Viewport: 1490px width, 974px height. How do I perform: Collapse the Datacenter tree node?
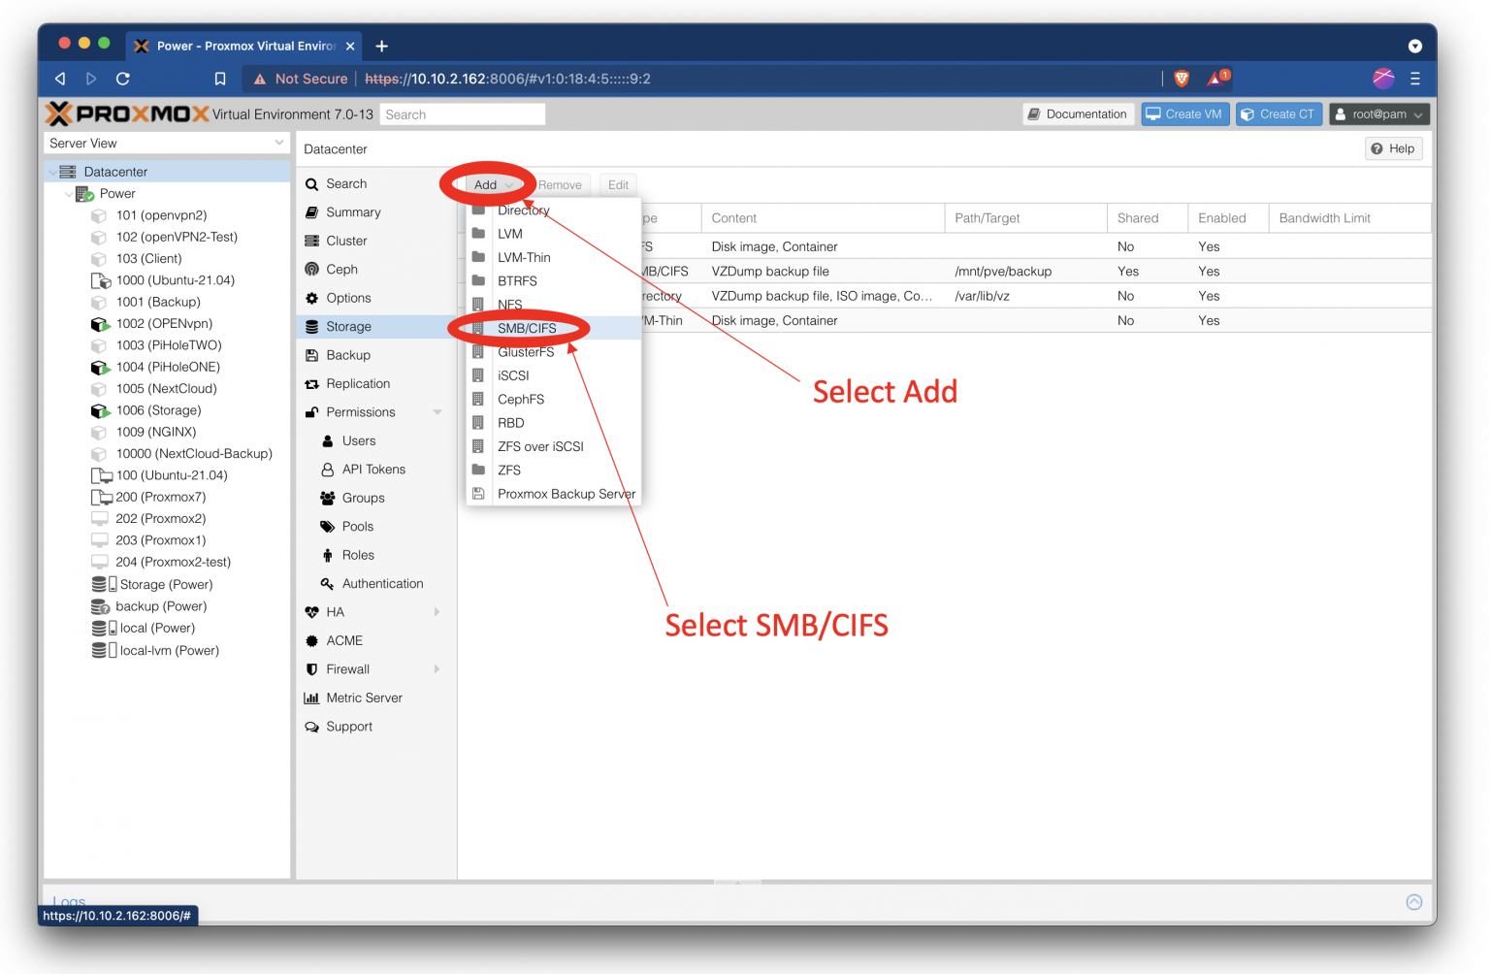pyautogui.click(x=53, y=170)
